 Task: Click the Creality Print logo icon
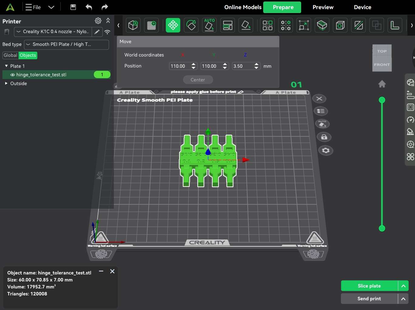pyautogui.click(x=10, y=7)
